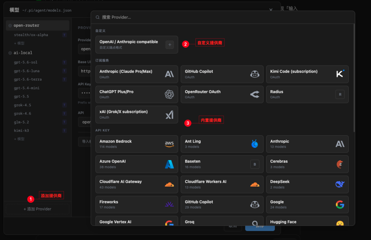This screenshot has height=240, width=371.
Task: Click the provider list scrollbar
Action: [354, 78]
